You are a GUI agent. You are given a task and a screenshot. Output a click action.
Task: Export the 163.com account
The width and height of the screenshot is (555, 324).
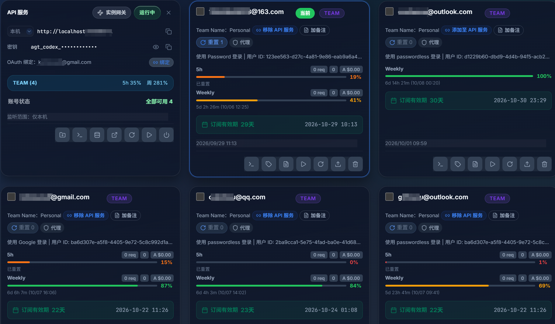pos(338,164)
